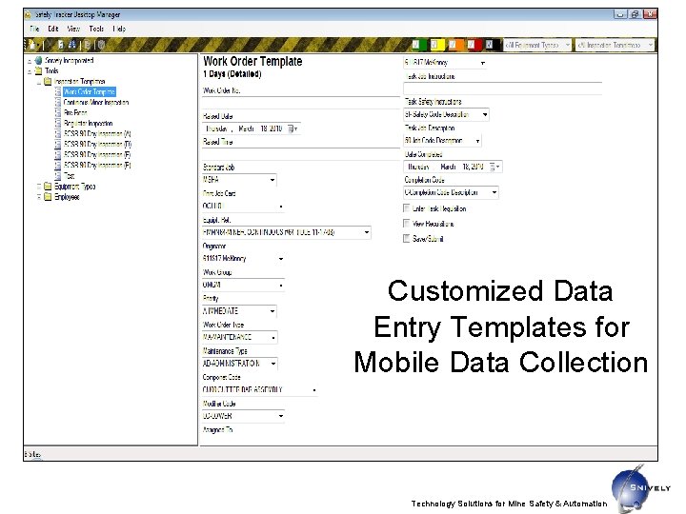Toggle the green status filter checkbox
686x514 pixels.
click(x=416, y=45)
